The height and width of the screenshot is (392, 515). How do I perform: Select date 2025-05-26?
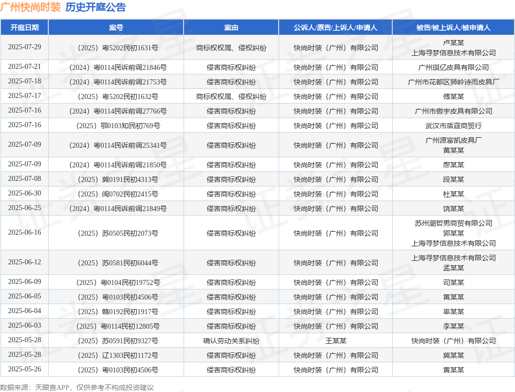pyautogui.click(x=25, y=369)
